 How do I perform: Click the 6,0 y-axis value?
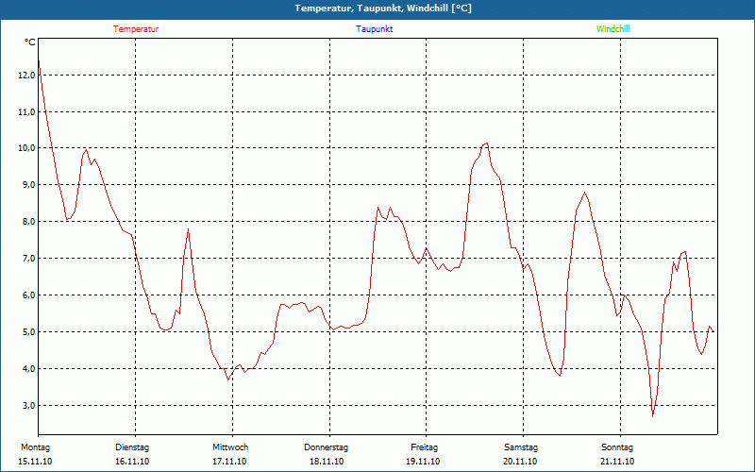click(x=28, y=295)
